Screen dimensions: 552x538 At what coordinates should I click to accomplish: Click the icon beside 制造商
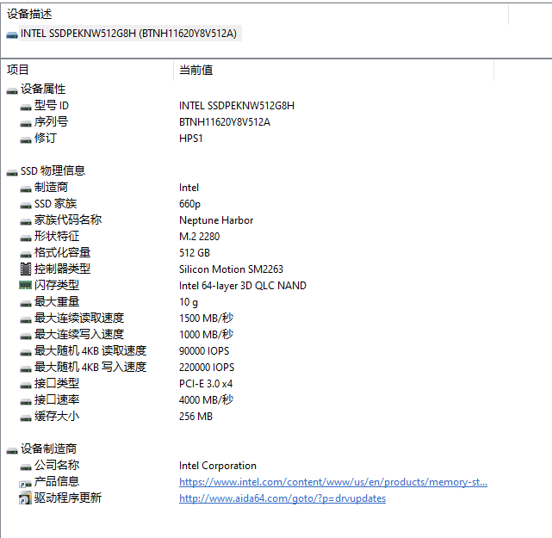pyautogui.click(x=26, y=189)
